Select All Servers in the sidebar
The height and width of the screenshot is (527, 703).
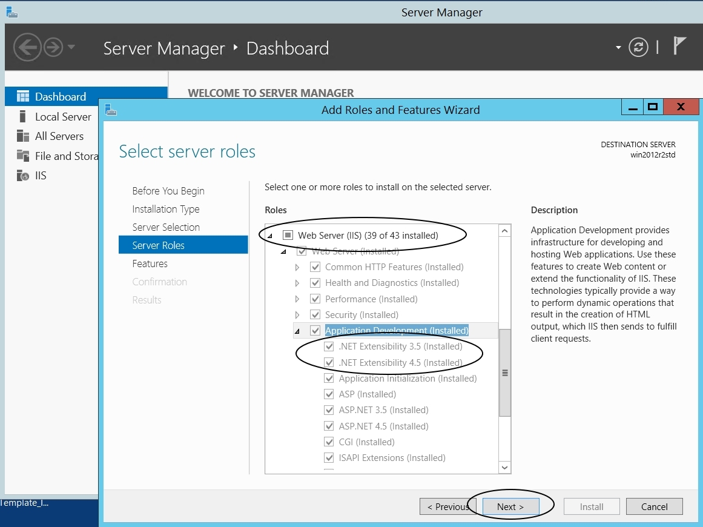click(x=59, y=136)
